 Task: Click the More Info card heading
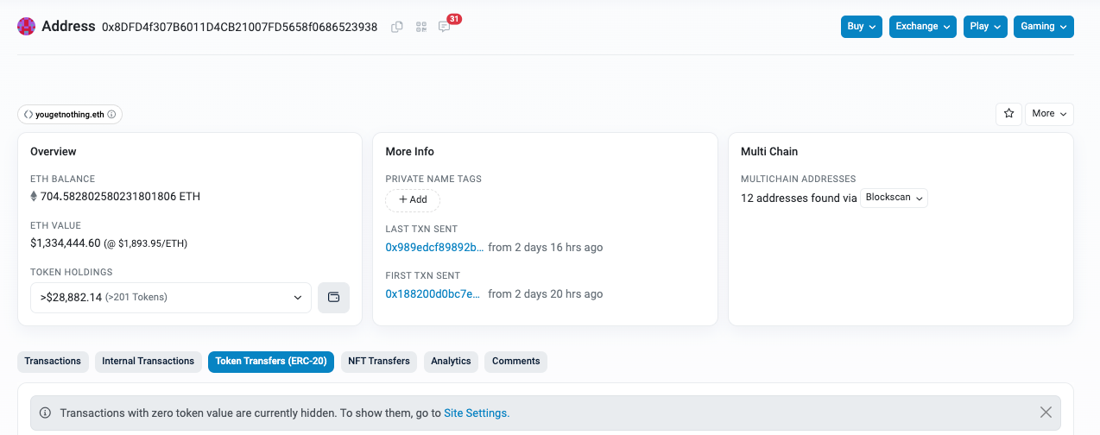click(410, 152)
